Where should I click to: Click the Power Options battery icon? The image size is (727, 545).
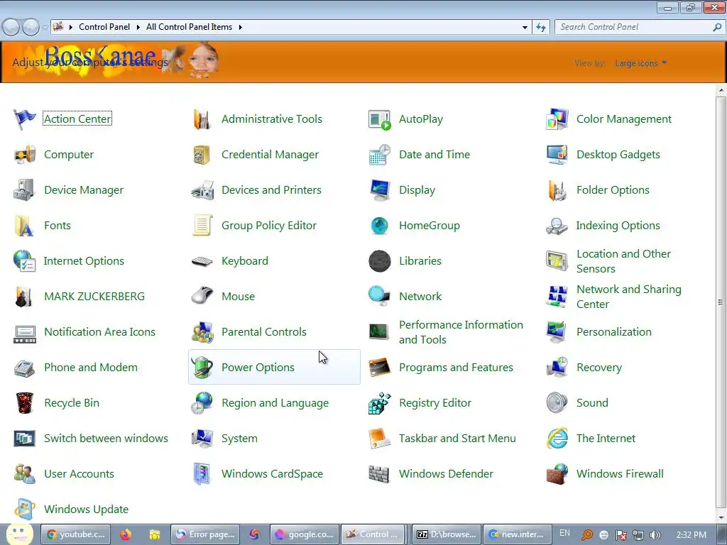pyautogui.click(x=202, y=368)
